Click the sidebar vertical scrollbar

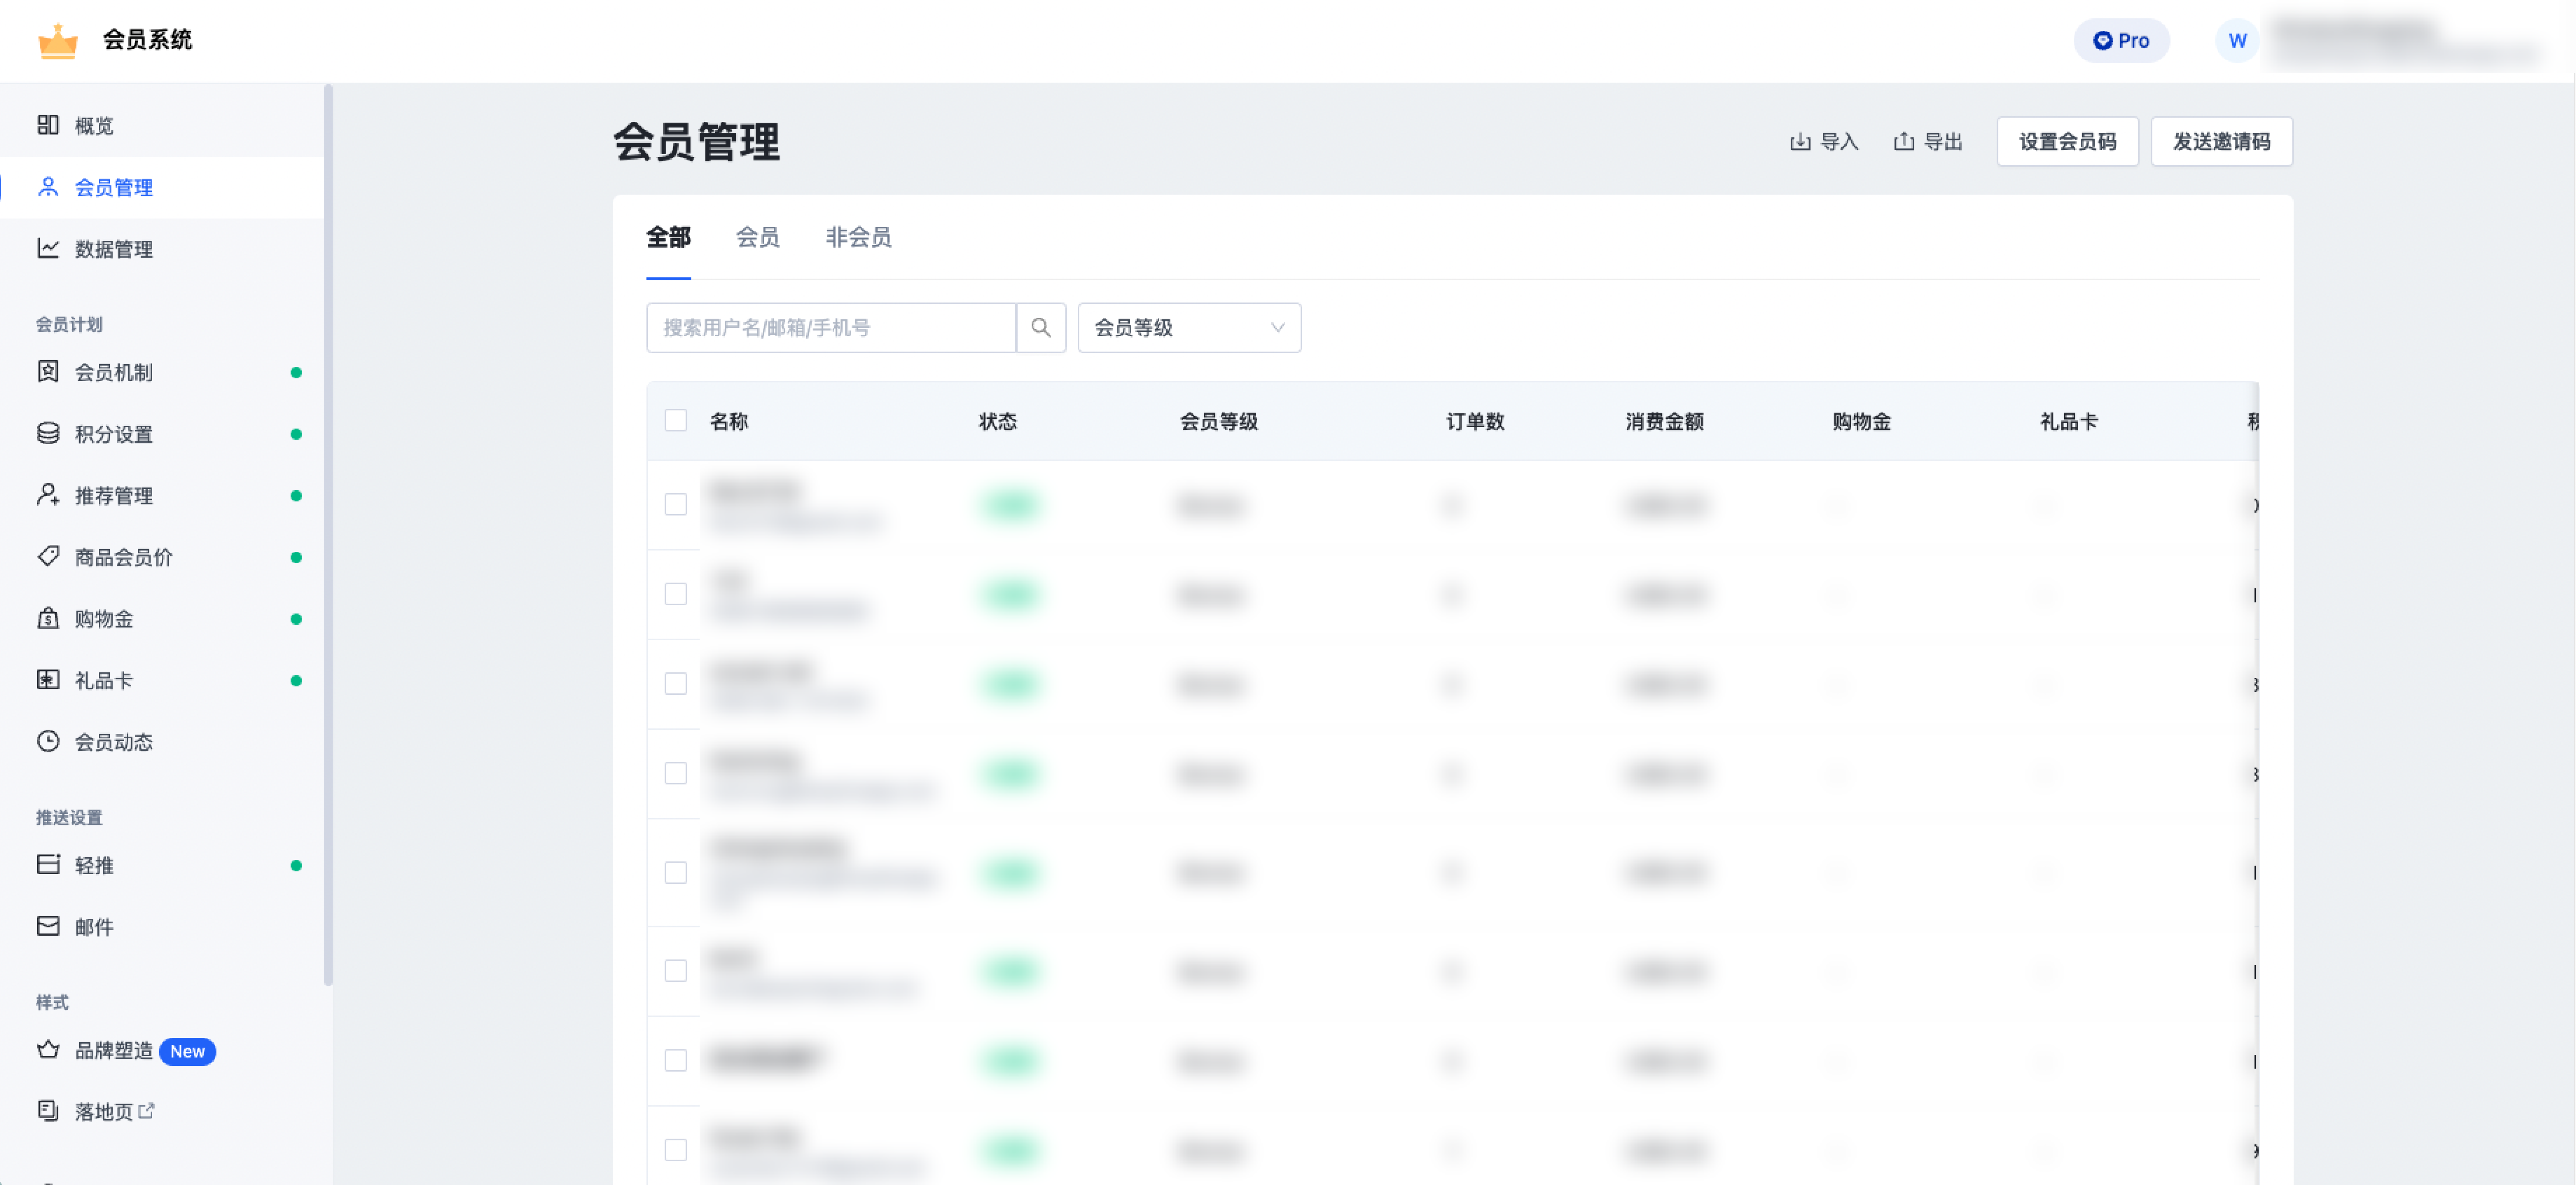[328, 535]
